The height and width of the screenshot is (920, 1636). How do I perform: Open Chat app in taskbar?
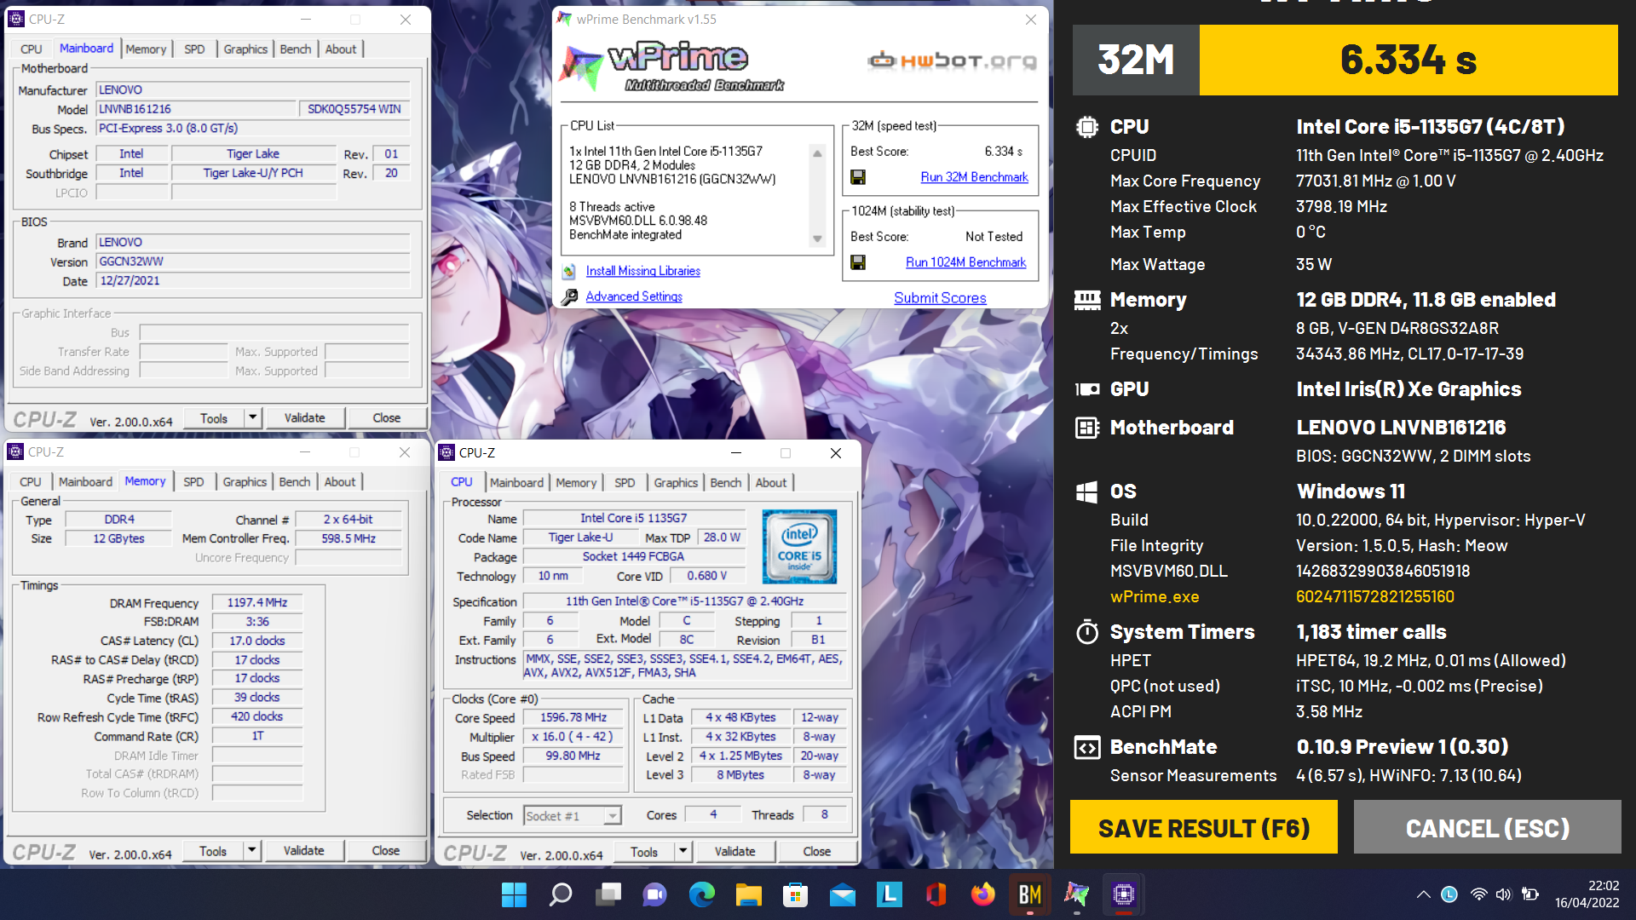coord(654,894)
